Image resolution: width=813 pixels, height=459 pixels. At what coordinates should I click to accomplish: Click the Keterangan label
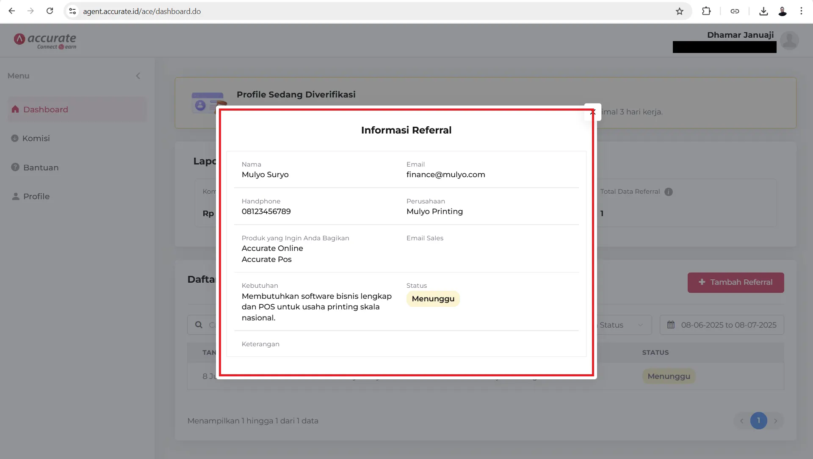point(260,344)
